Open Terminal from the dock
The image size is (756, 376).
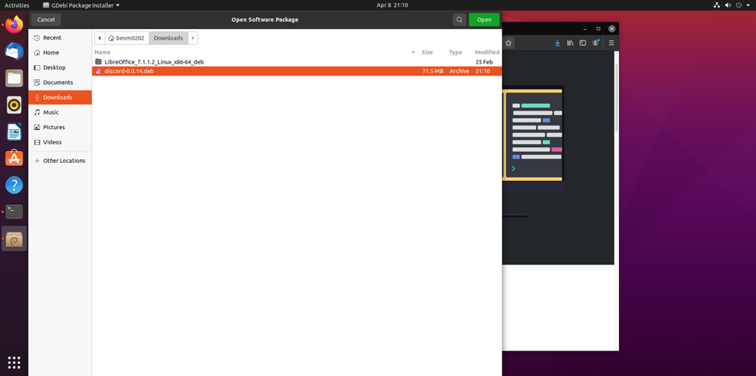[14, 212]
